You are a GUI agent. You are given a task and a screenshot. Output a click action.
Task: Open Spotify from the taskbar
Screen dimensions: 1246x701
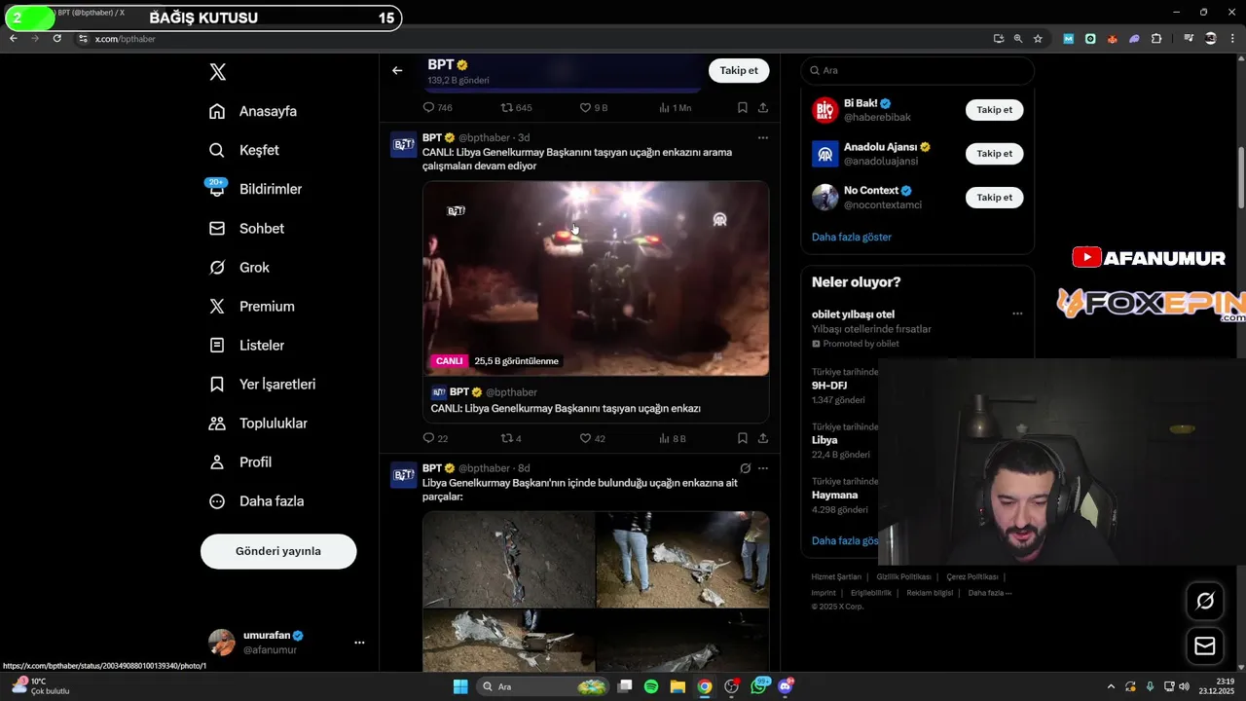click(x=651, y=686)
